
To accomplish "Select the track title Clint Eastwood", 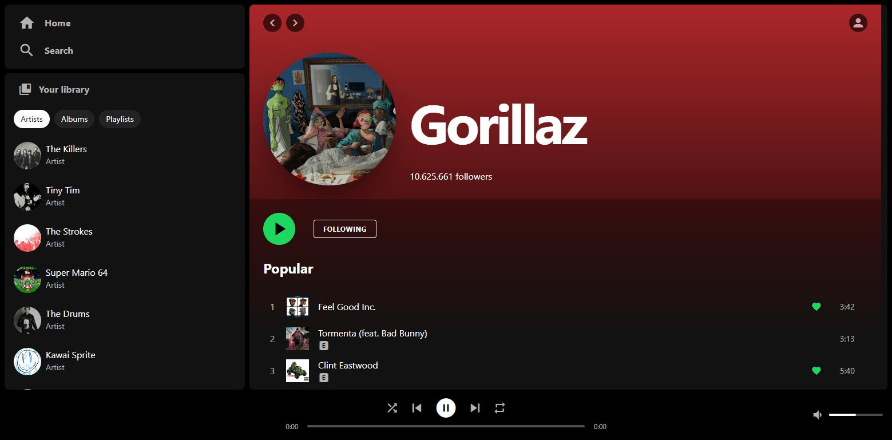I will click(x=348, y=365).
